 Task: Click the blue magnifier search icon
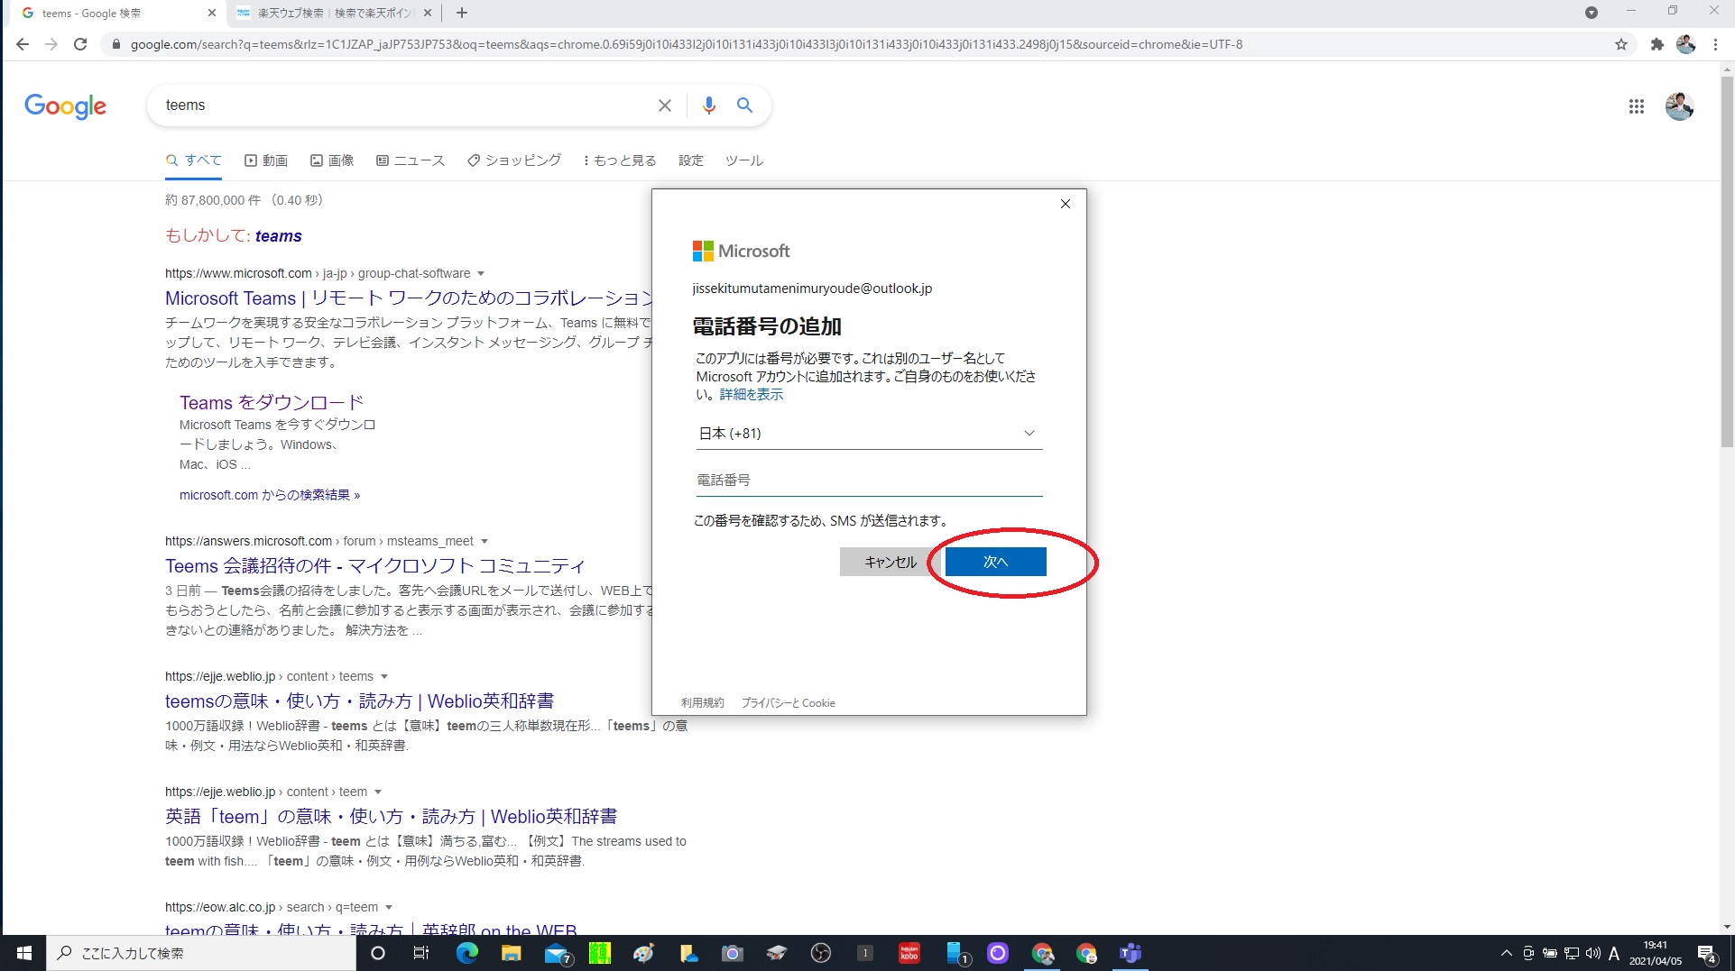click(744, 105)
